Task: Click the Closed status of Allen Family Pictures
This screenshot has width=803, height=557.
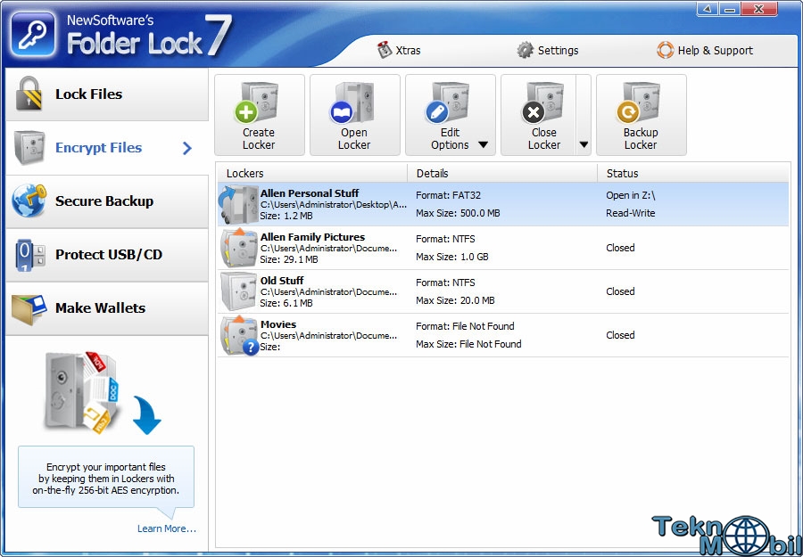Action: point(620,248)
